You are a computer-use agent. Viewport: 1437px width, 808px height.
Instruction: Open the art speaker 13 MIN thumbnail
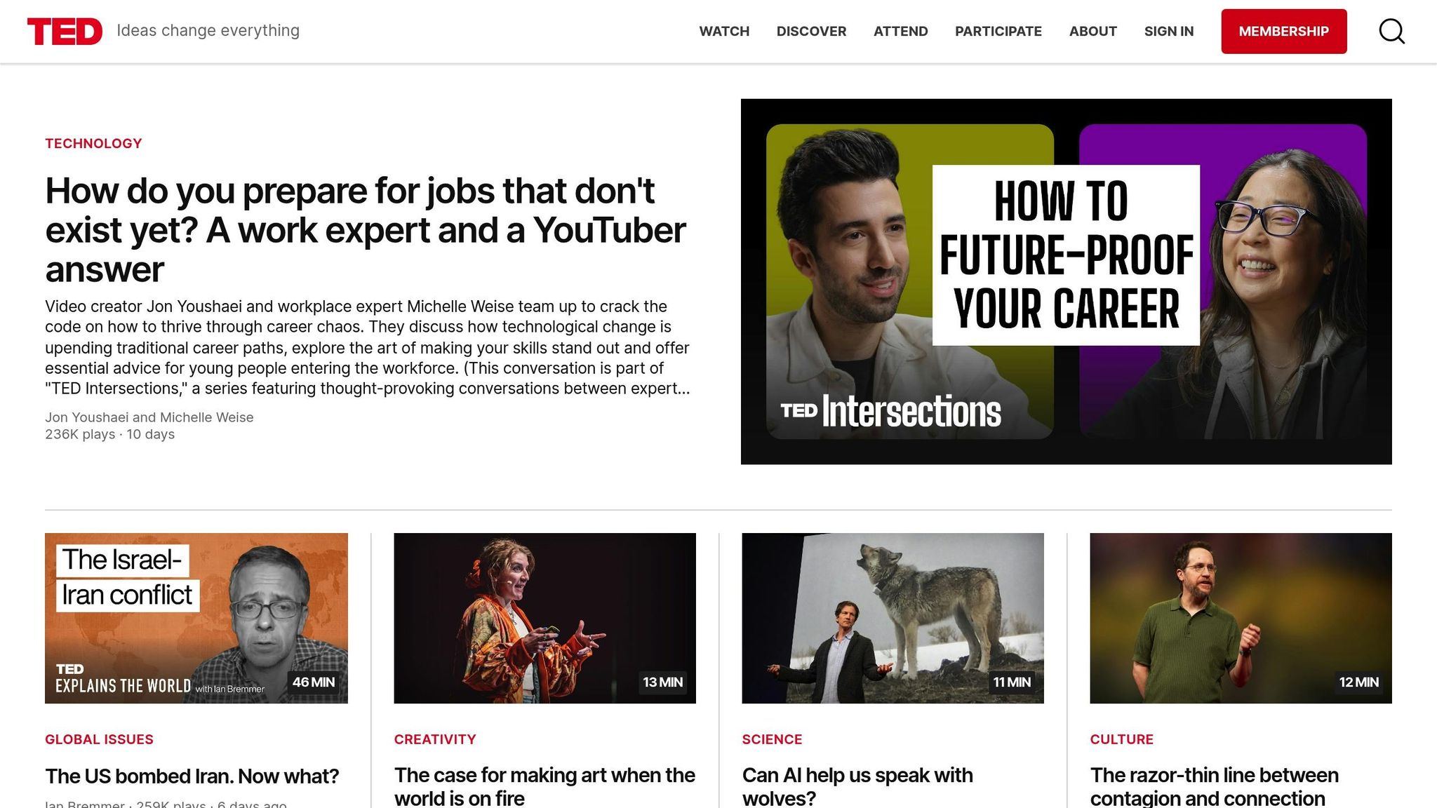544,618
